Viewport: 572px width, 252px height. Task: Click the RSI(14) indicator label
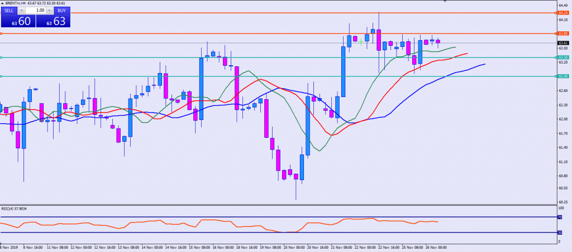[x=13, y=209]
